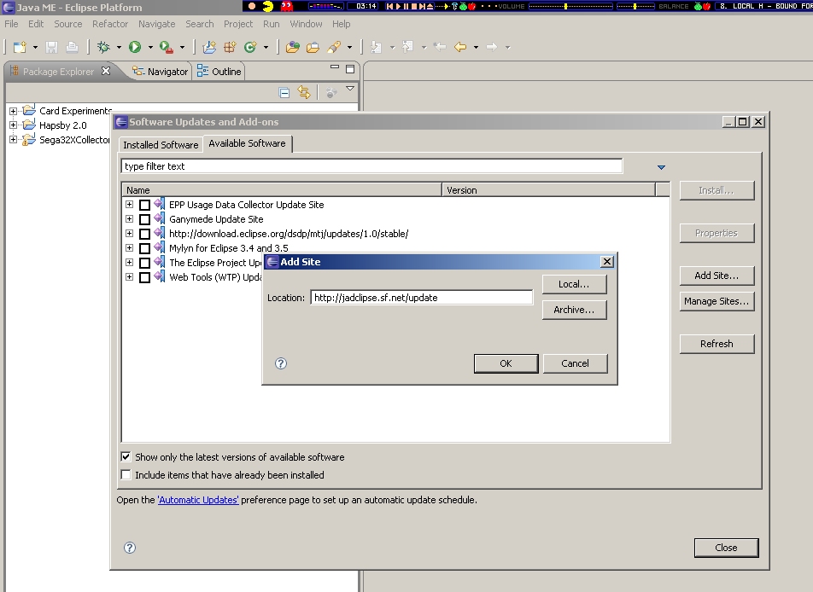Expand the Mylyn for Eclipse node
Screen dimensions: 813x592
[129, 248]
